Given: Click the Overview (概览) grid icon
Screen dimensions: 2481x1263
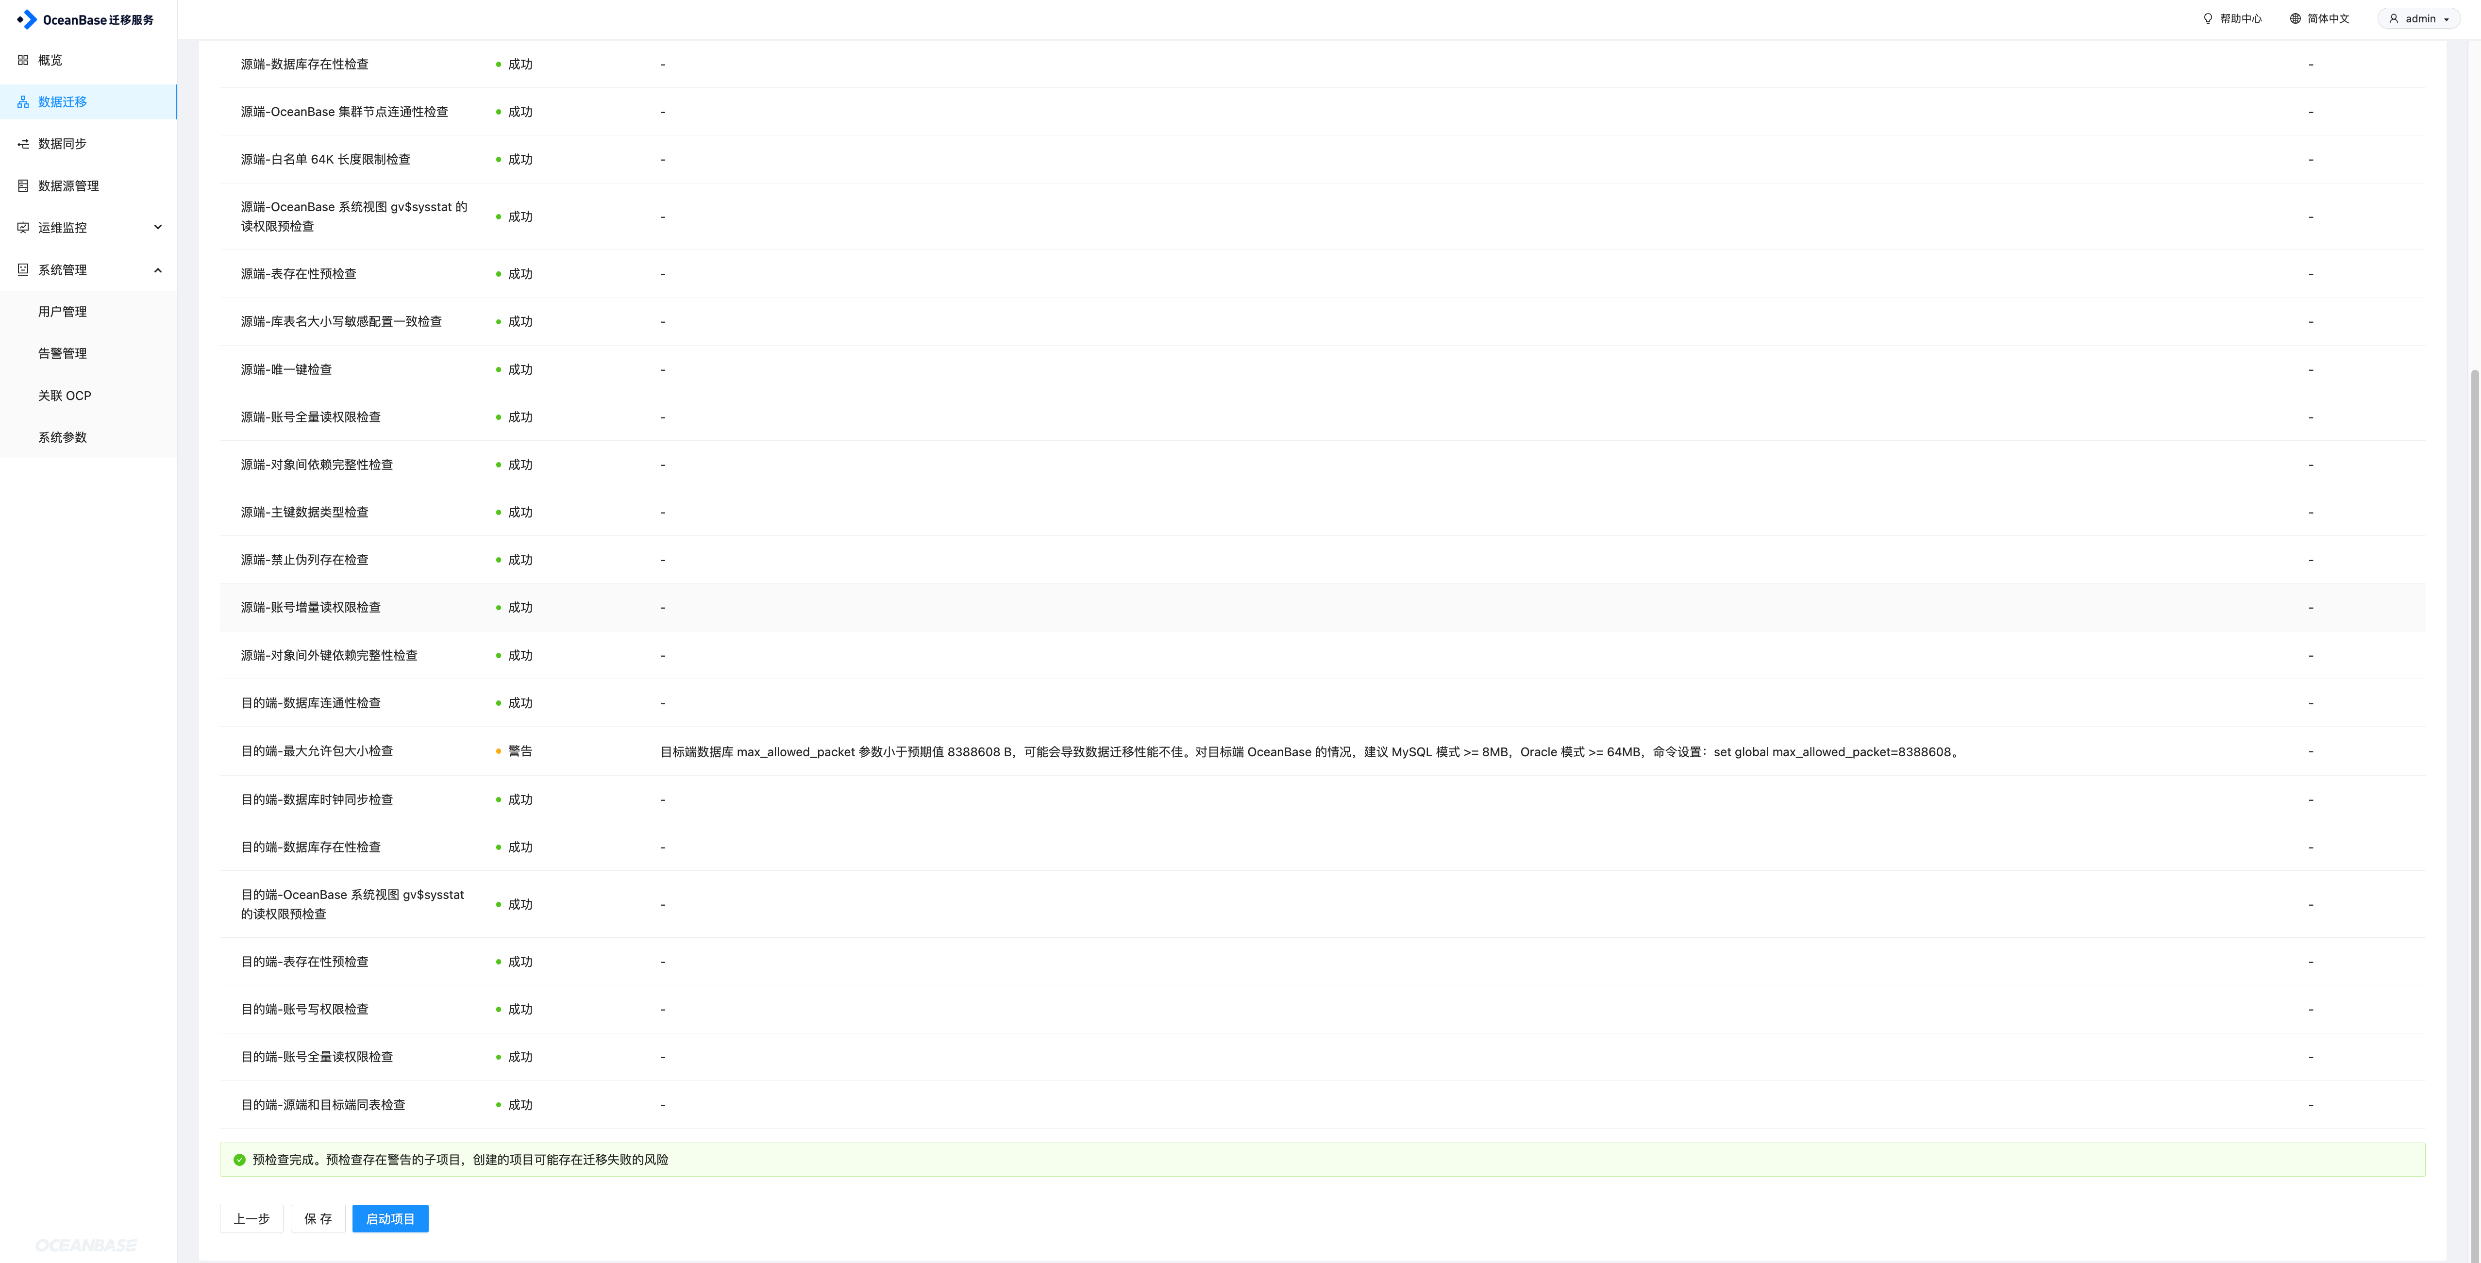Looking at the screenshot, I should 23,60.
